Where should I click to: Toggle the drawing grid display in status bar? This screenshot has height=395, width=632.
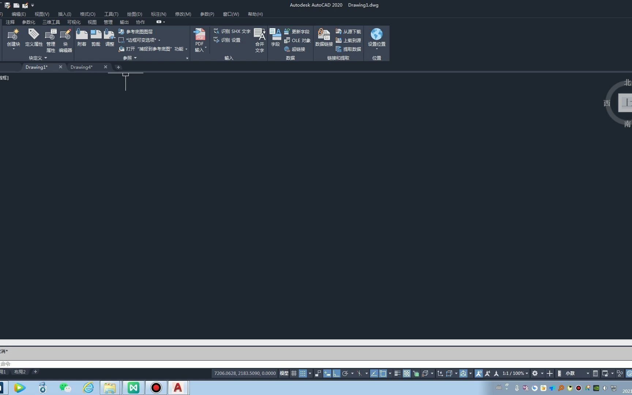pos(294,373)
